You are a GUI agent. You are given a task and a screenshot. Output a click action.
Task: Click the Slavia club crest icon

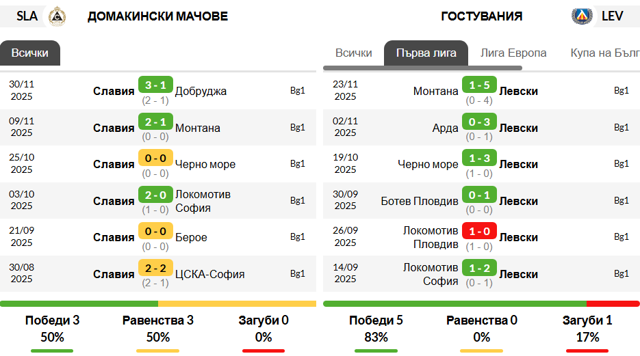pyautogui.click(x=57, y=16)
